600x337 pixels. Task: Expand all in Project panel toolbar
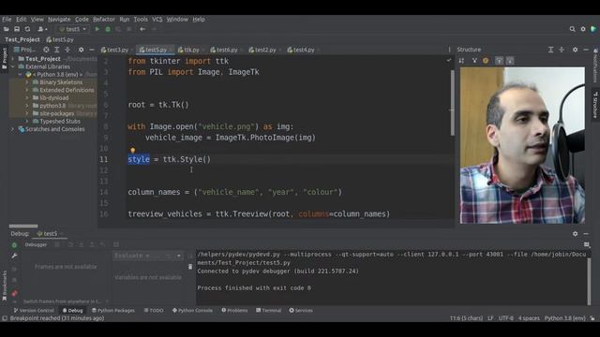[x=56, y=50]
